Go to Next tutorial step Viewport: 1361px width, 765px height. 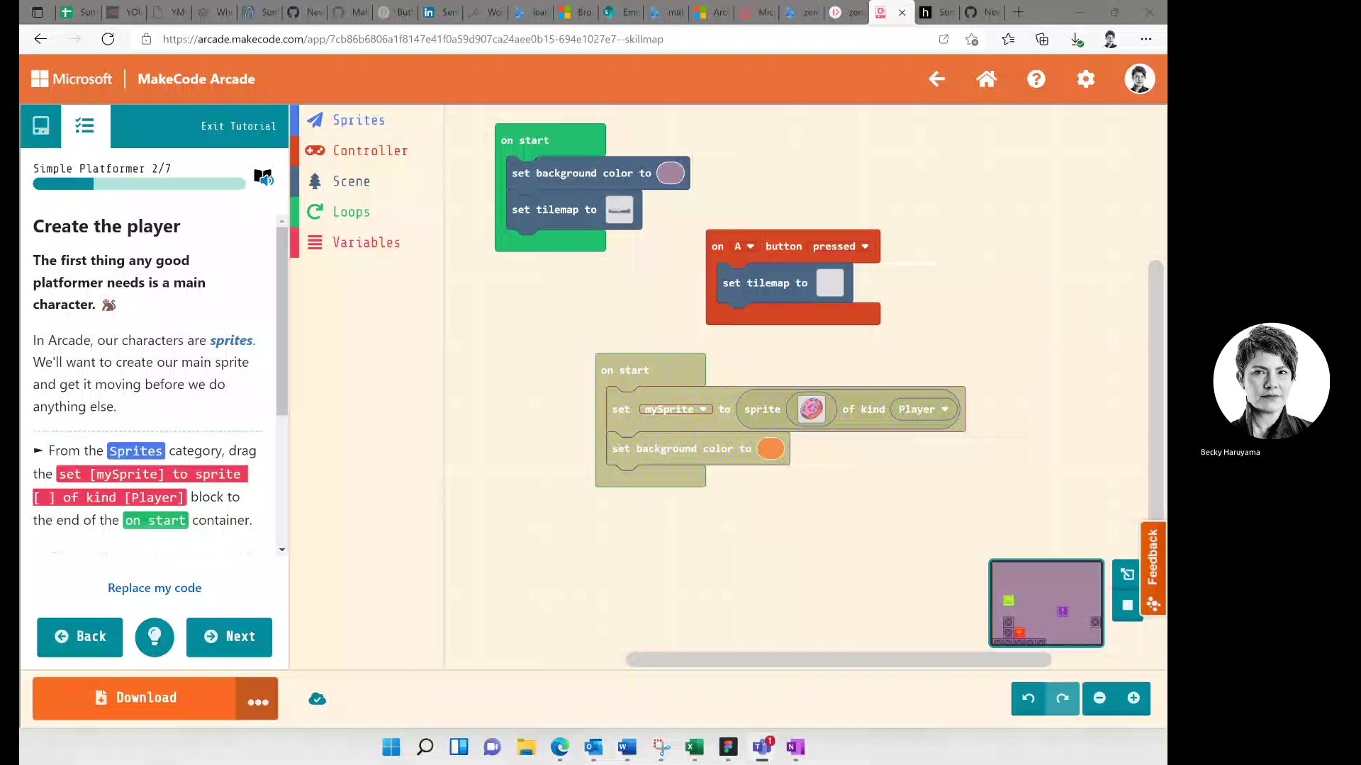point(229,637)
